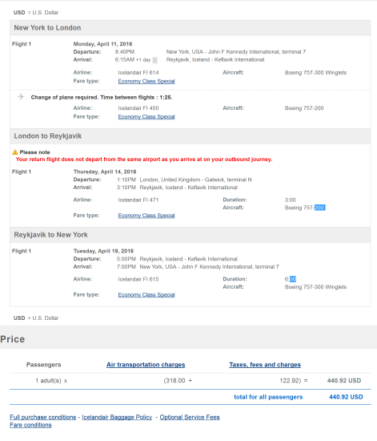Click the total price 440.92 USD
377x441 pixels.
pyautogui.click(x=346, y=397)
